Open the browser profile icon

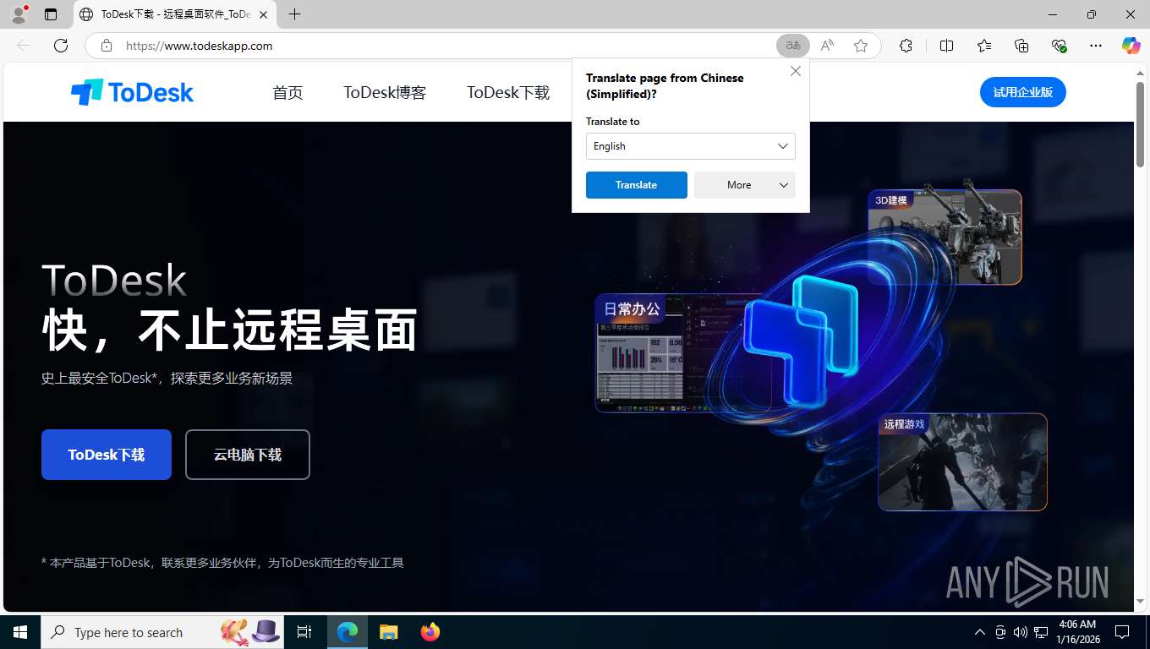pos(18,14)
